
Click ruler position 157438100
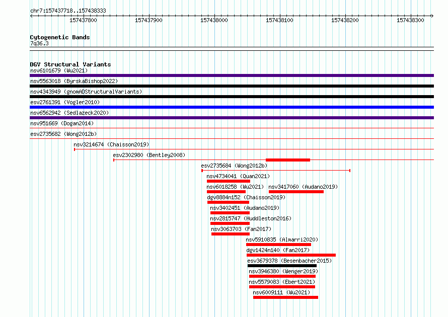coord(279,20)
